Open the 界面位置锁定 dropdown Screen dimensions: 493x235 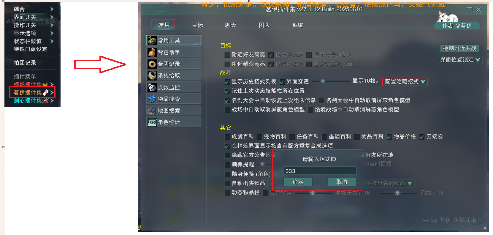point(459,60)
